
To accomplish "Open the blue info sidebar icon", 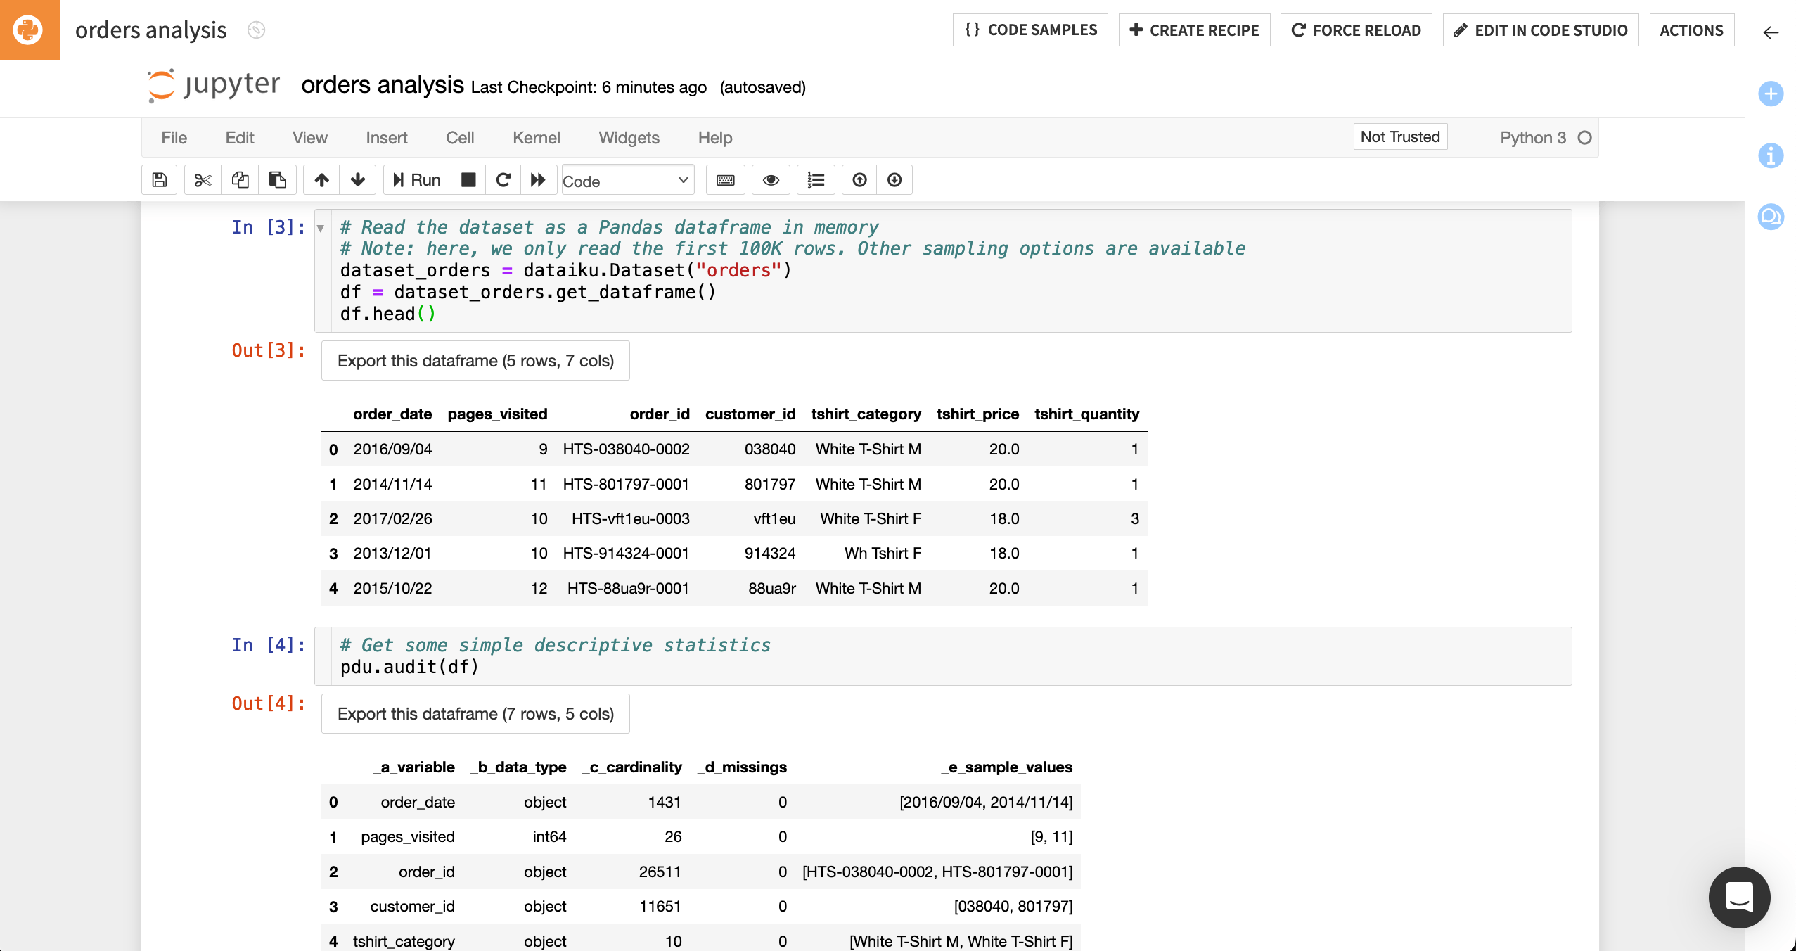I will point(1771,157).
